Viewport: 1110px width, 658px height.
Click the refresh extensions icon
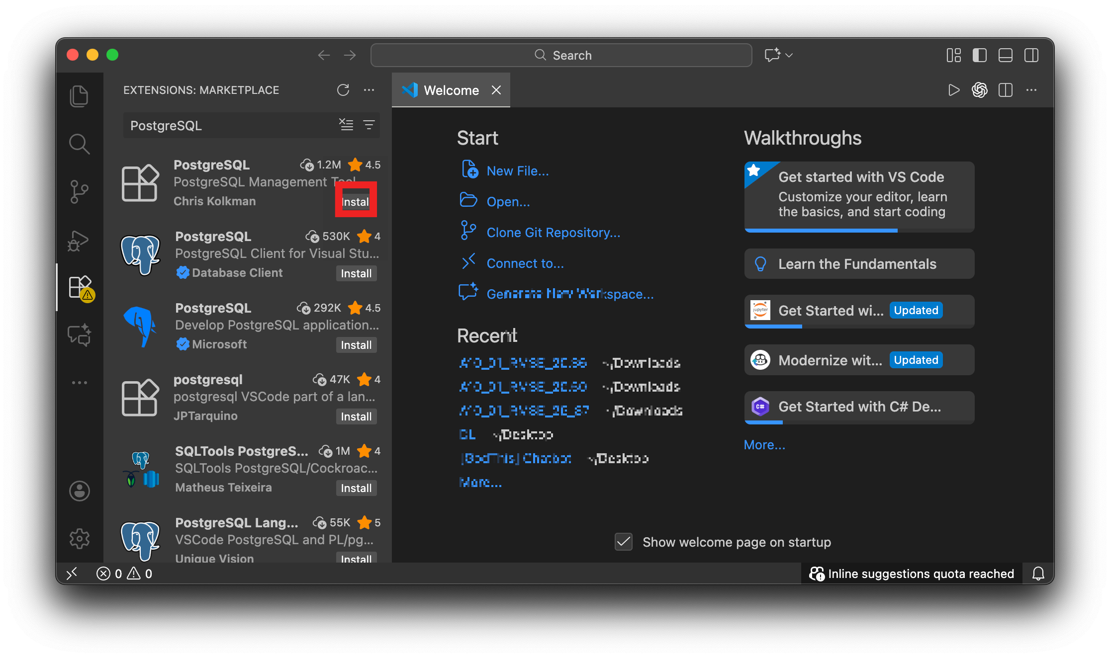pos(343,90)
